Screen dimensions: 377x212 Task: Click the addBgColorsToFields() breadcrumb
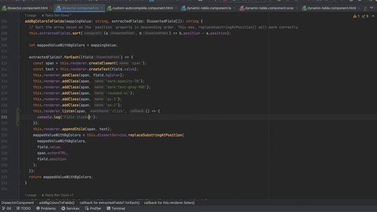click(x=57, y=203)
